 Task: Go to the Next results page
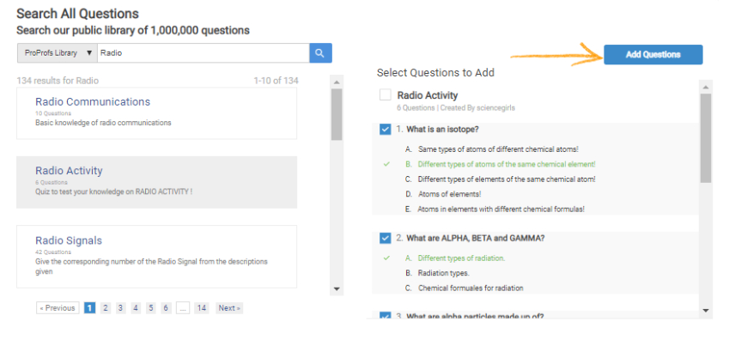click(x=228, y=308)
